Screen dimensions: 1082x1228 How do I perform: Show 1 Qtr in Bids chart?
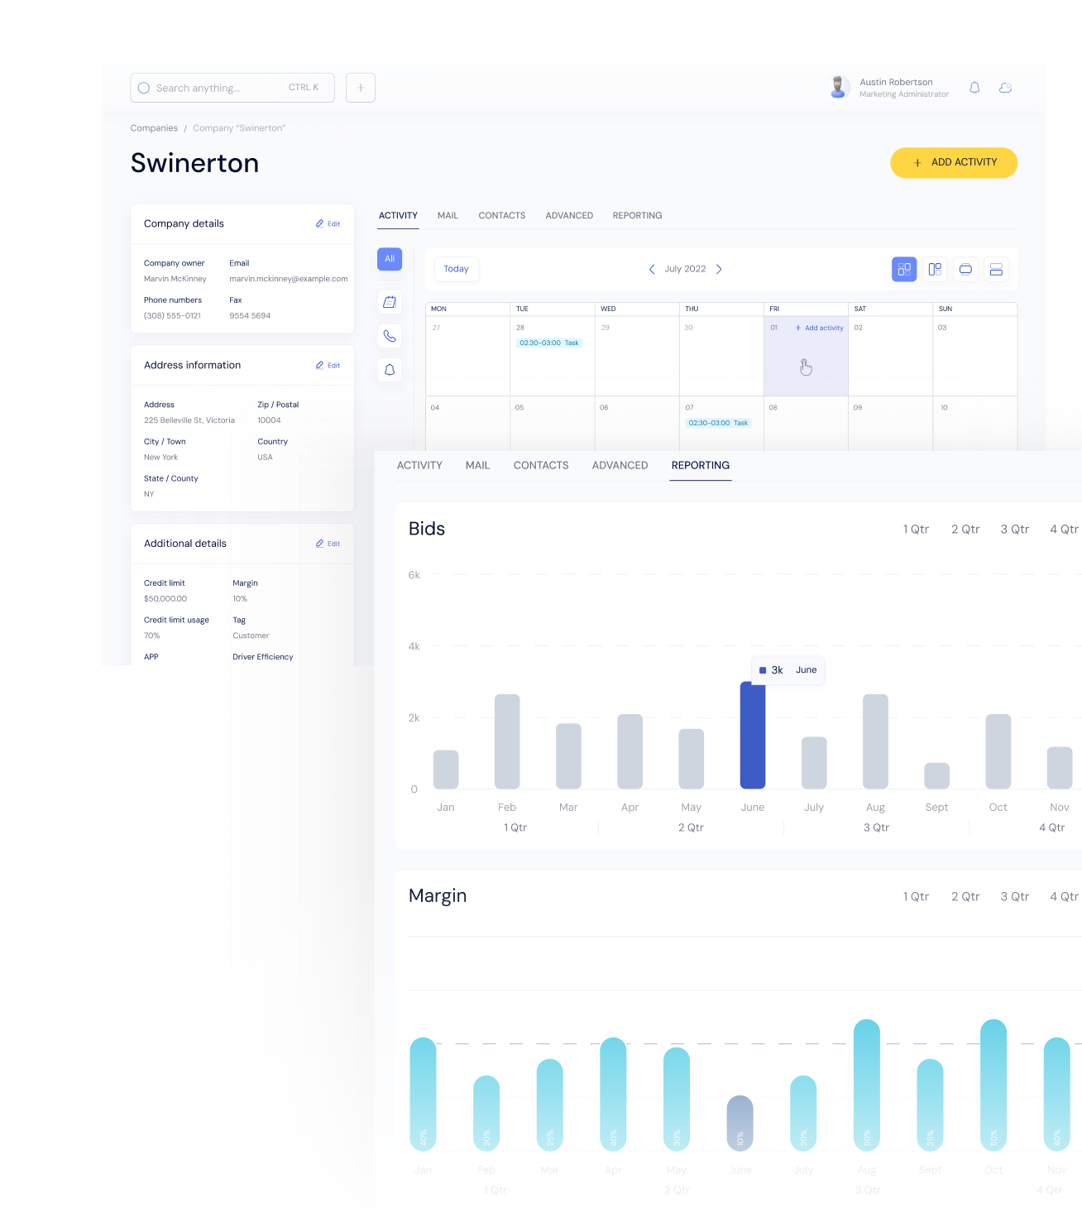coord(916,530)
